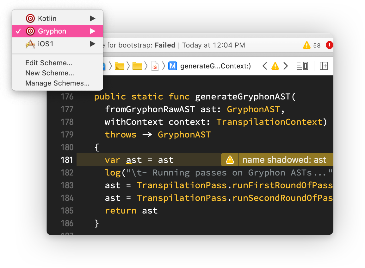Select the iOS1 scheme entry
This screenshot has height=268, width=365.
pyautogui.click(x=58, y=44)
